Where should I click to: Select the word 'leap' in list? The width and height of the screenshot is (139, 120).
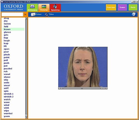click(6, 43)
